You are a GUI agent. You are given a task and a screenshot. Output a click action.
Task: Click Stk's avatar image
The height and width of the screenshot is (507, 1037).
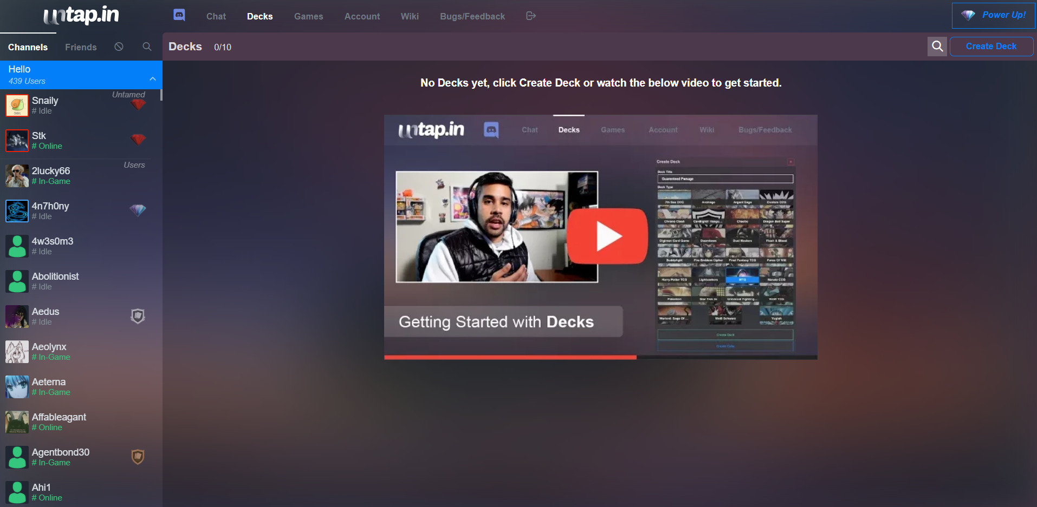(x=17, y=141)
